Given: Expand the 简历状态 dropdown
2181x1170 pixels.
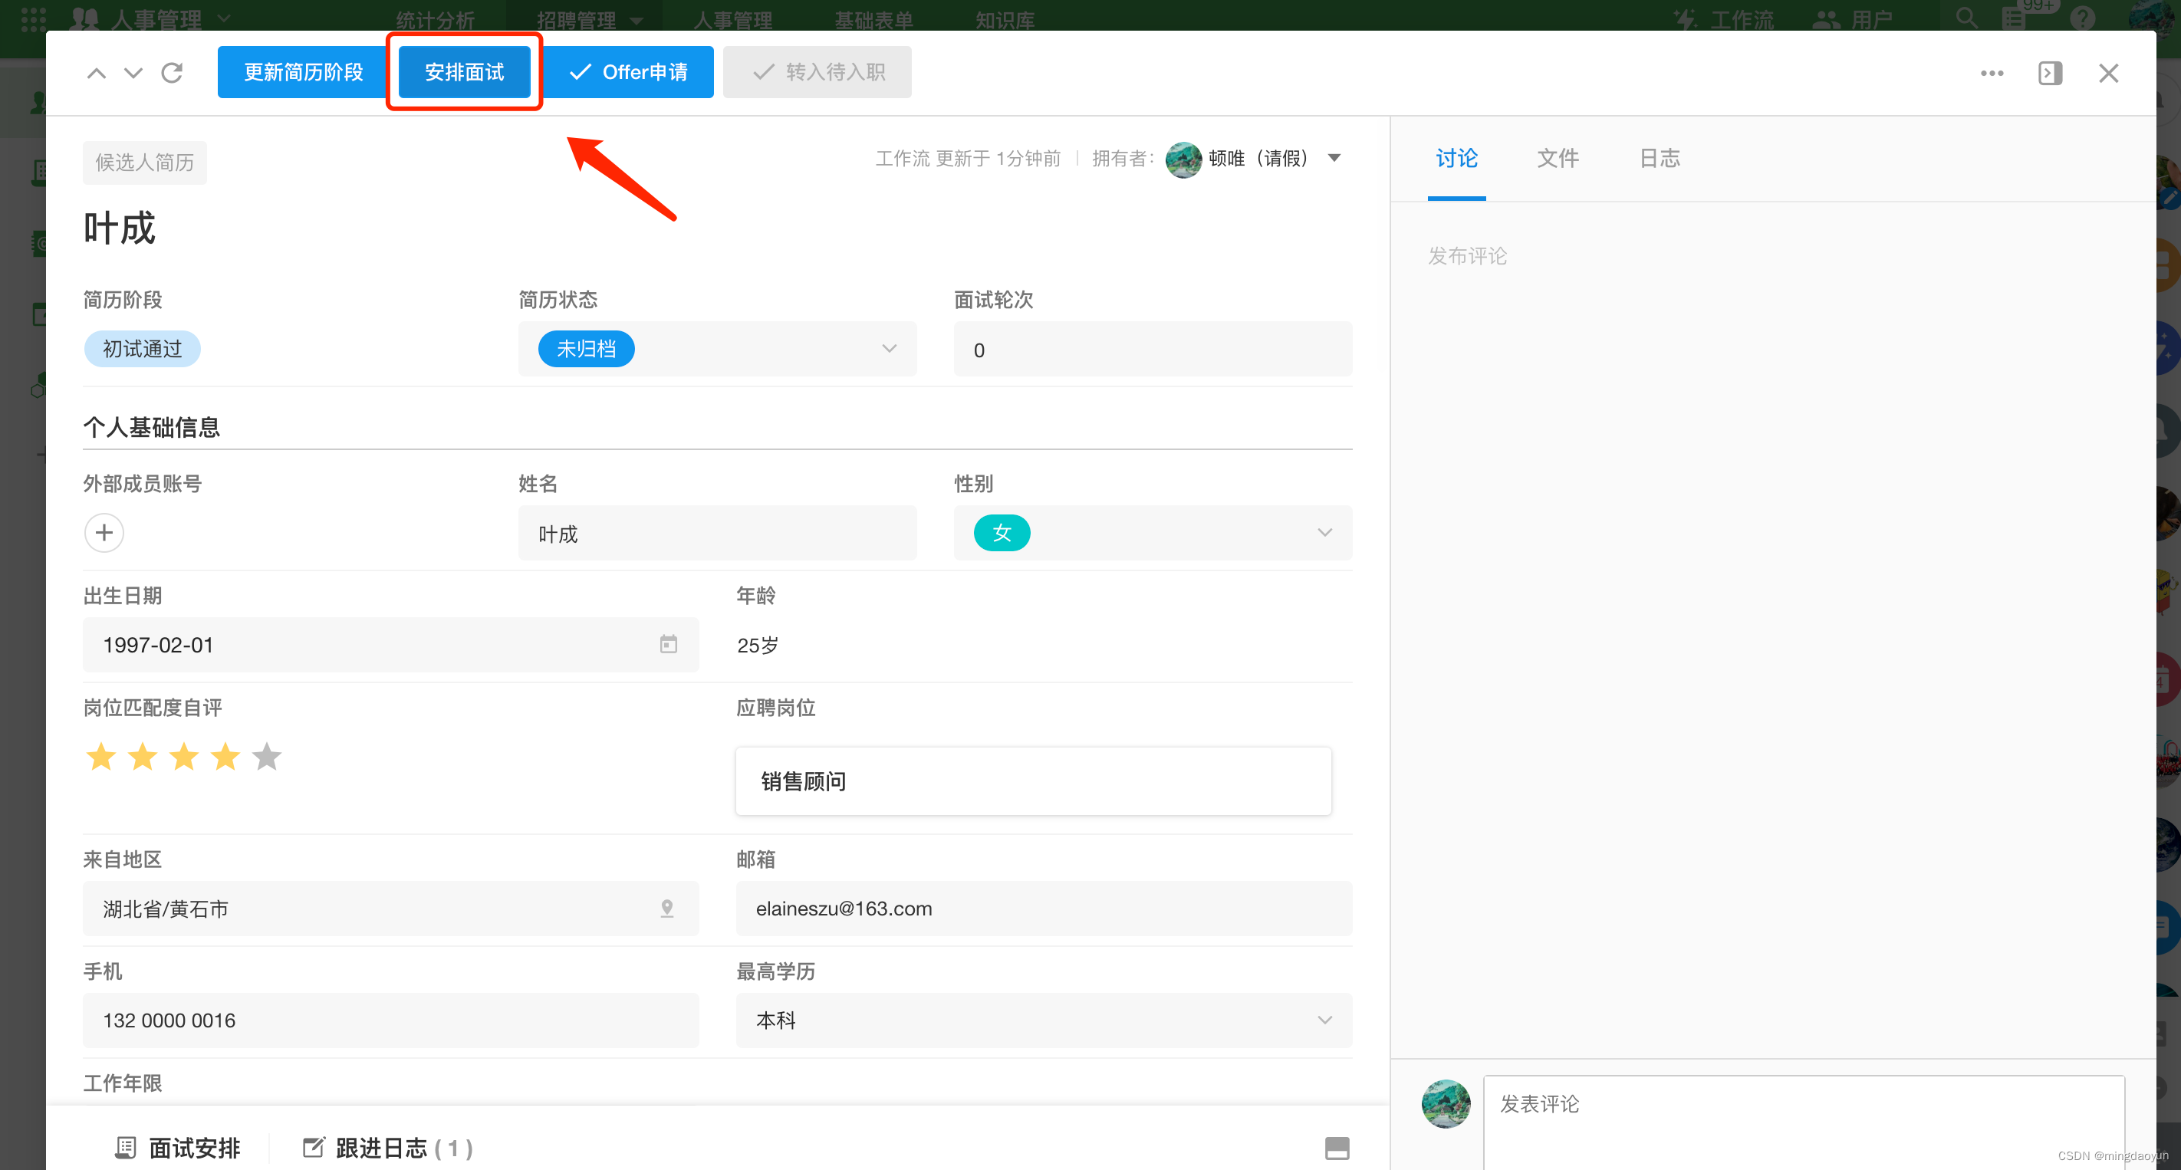Looking at the screenshot, I should (x=889, y=349).
